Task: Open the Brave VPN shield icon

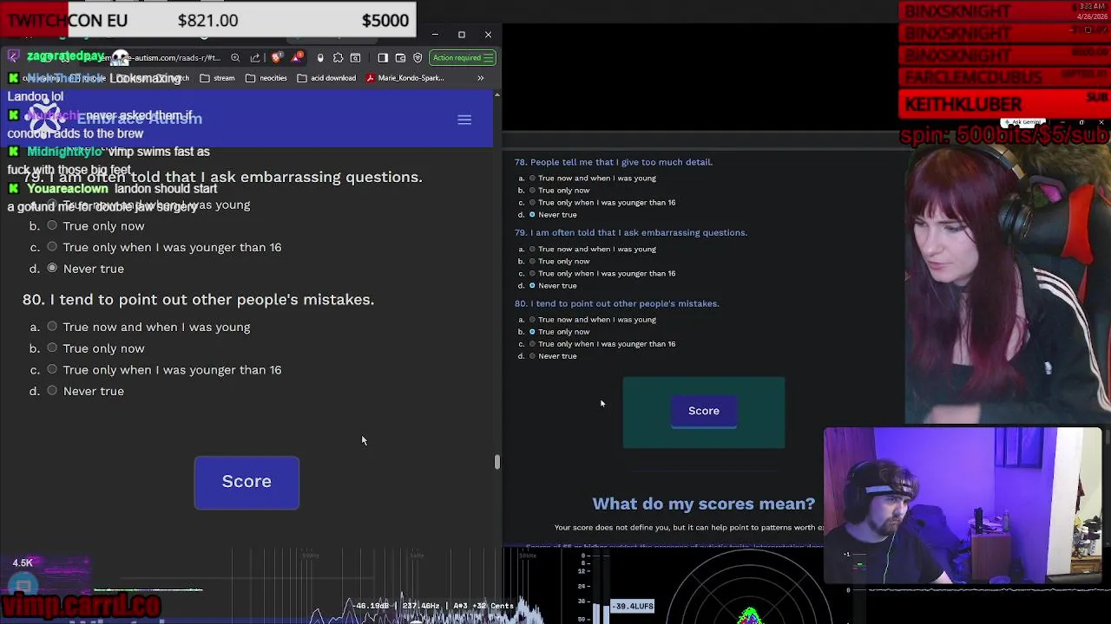Action: [417, 58]
